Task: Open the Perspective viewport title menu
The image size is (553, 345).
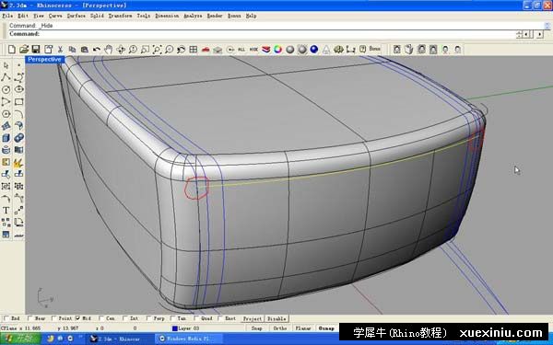Action: [x=44, y=60]
